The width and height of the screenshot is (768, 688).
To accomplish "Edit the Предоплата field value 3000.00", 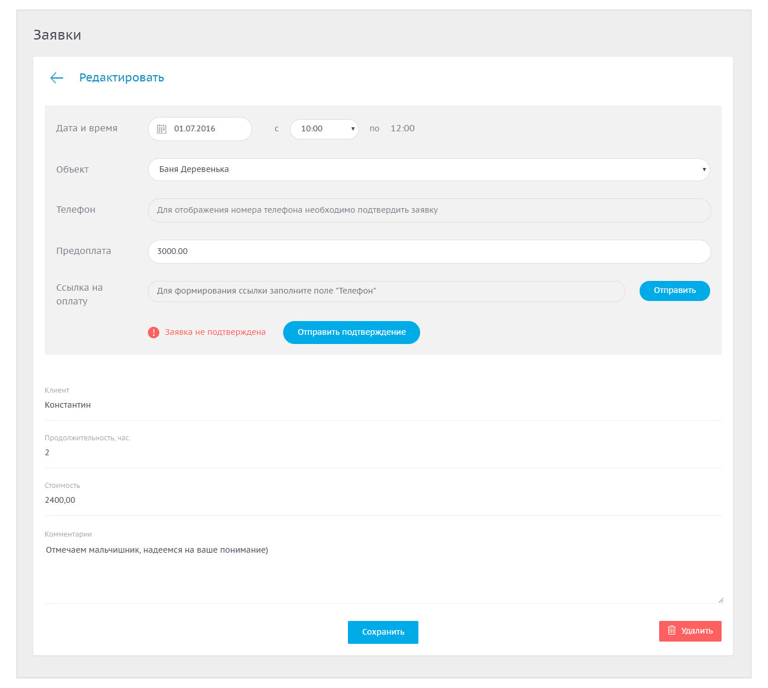I will (429, 252).
